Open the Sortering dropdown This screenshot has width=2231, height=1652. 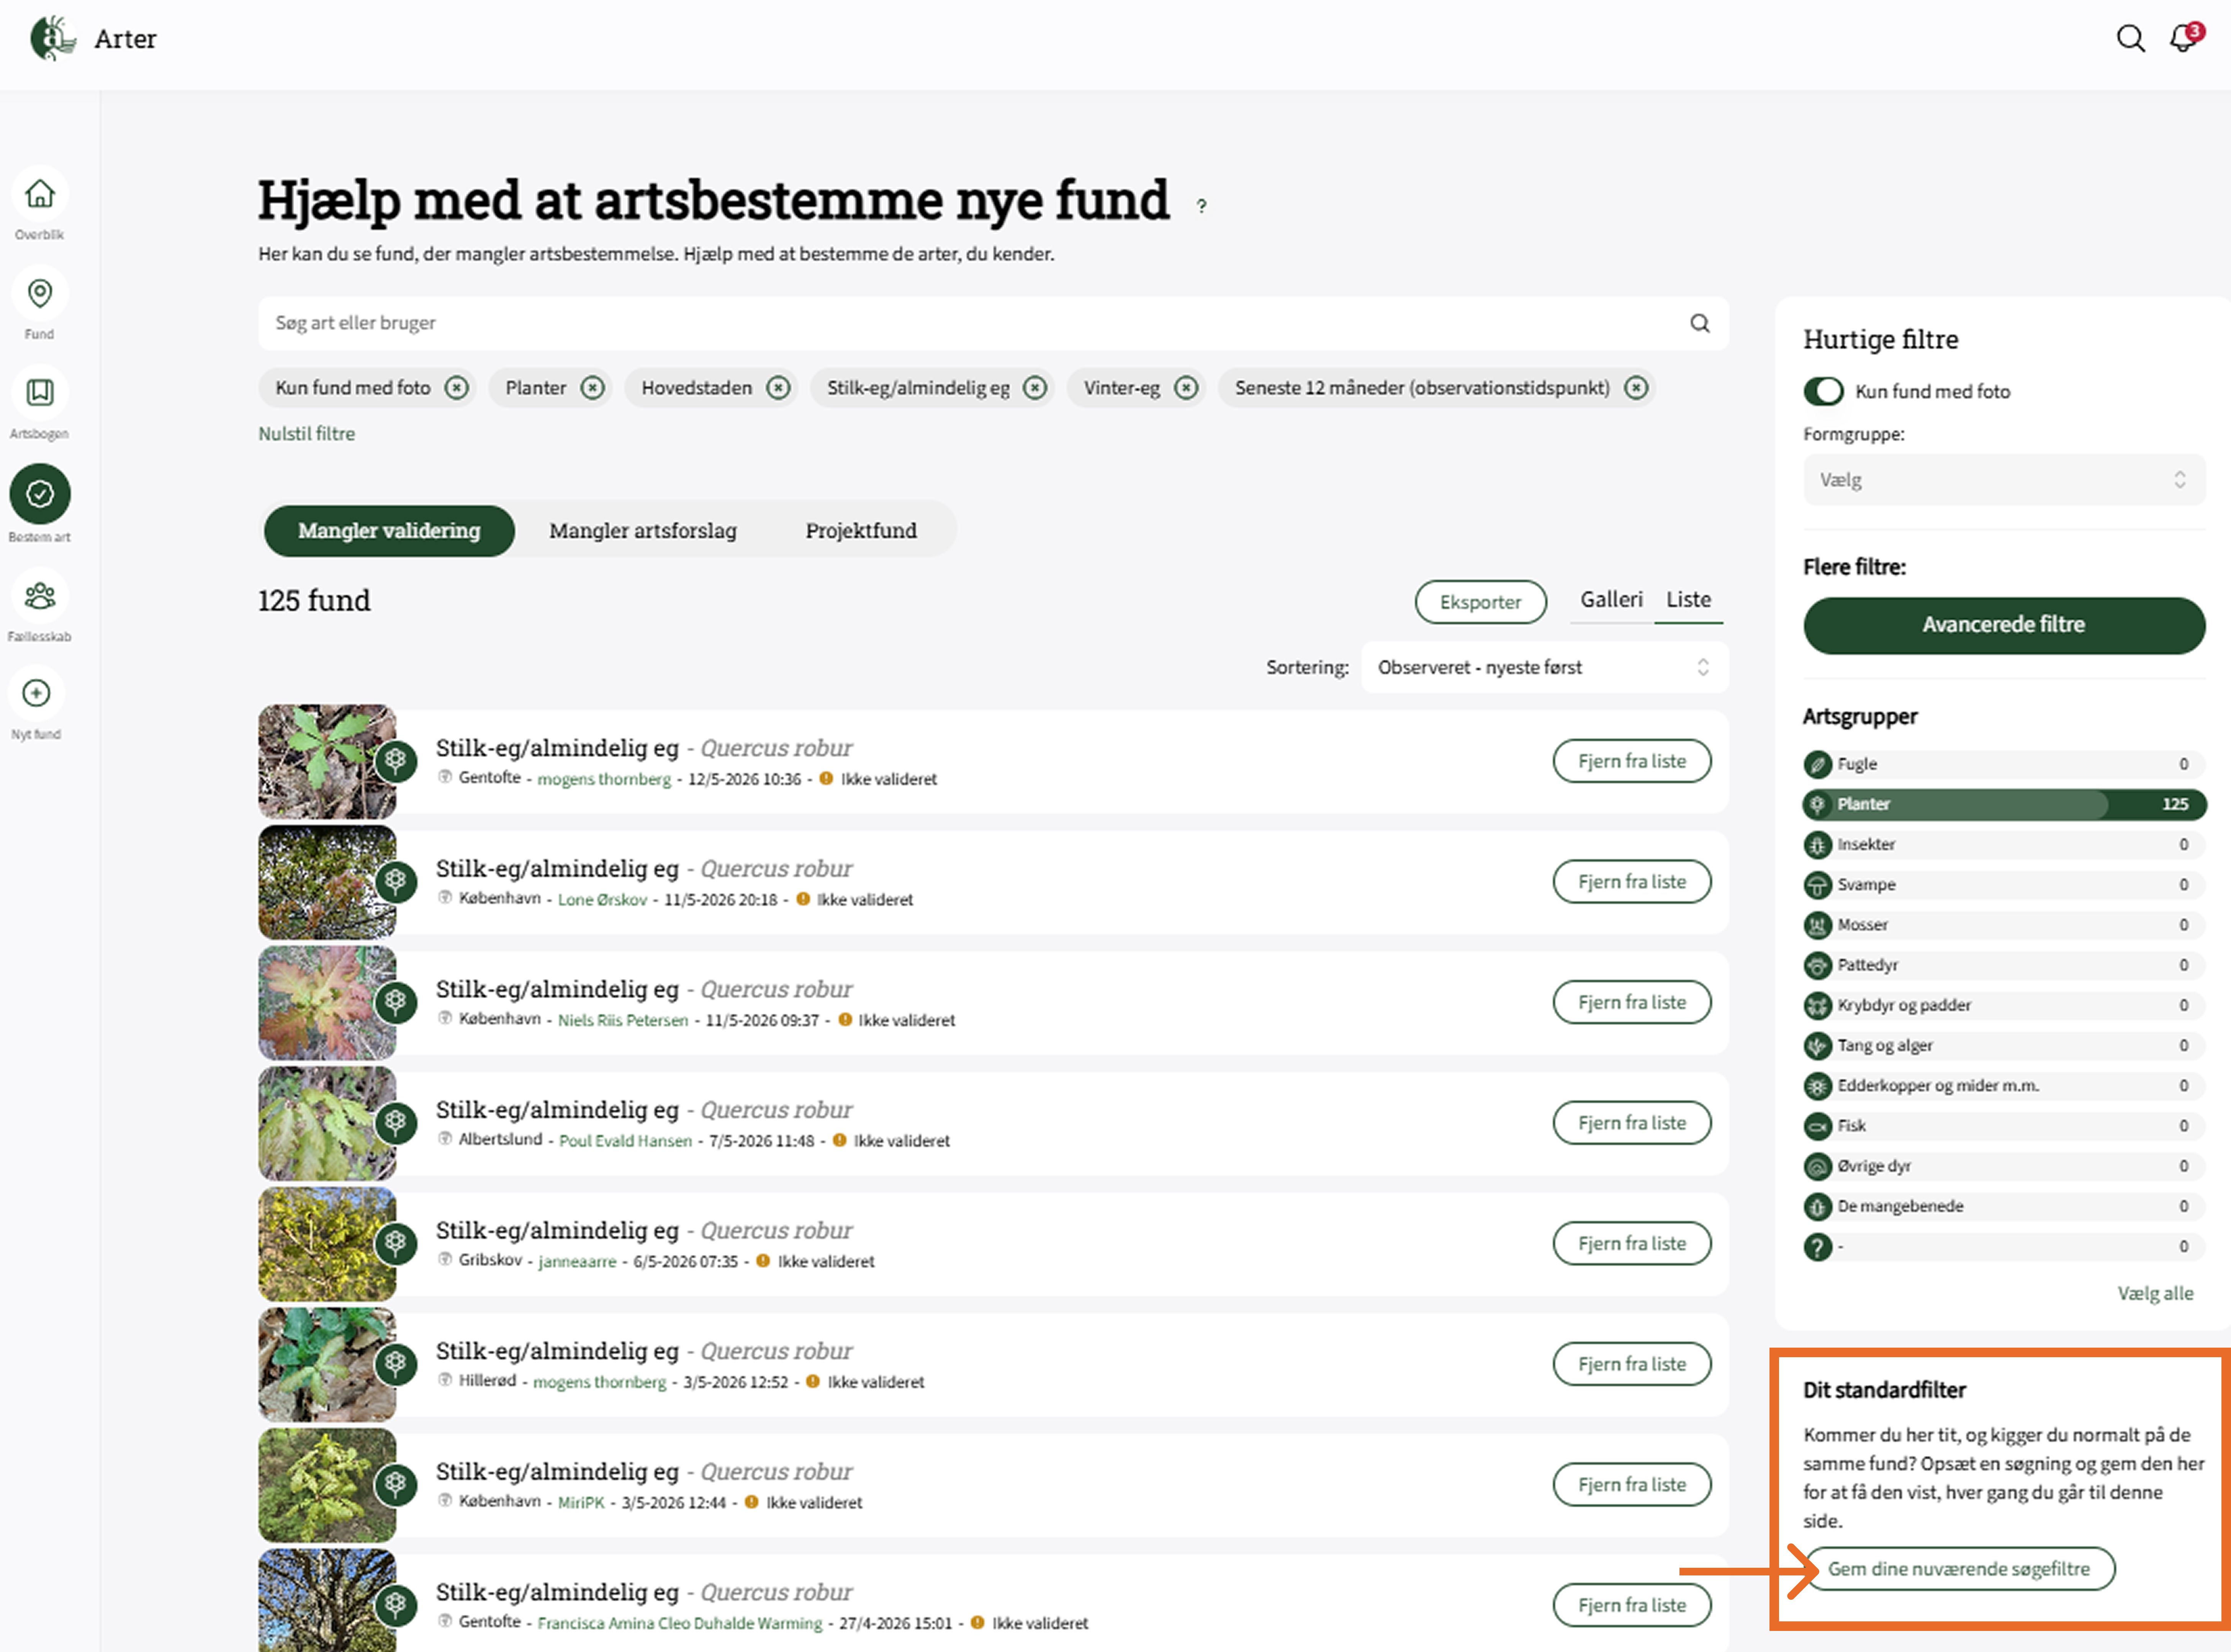pos(1545,667)
